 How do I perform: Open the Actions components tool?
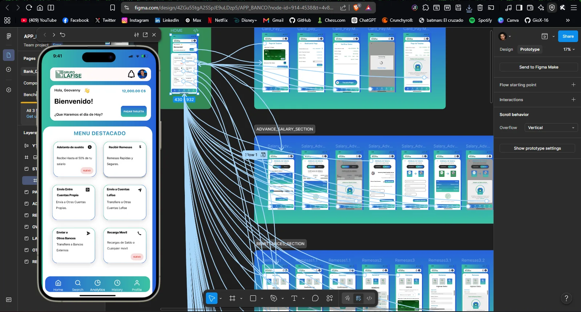click(330, 298)
